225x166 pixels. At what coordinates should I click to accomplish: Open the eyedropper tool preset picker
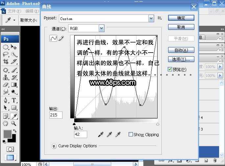[14, 20]
